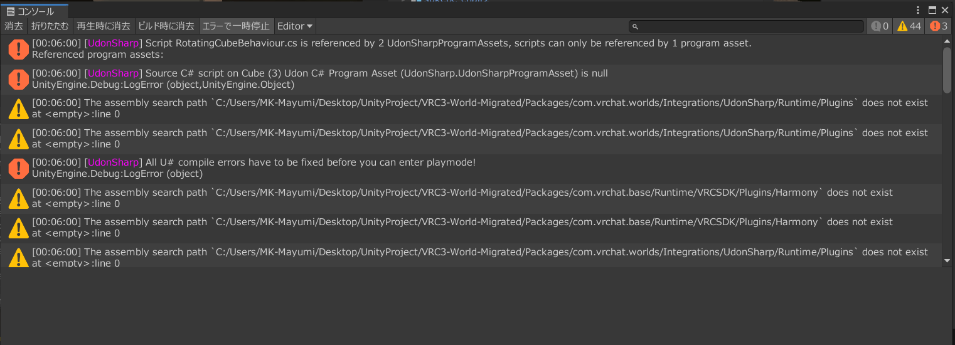The width and height of the screenshot is (955, 345).
Task: Click the コンソール tab list icon
Action: coord(10,11)
